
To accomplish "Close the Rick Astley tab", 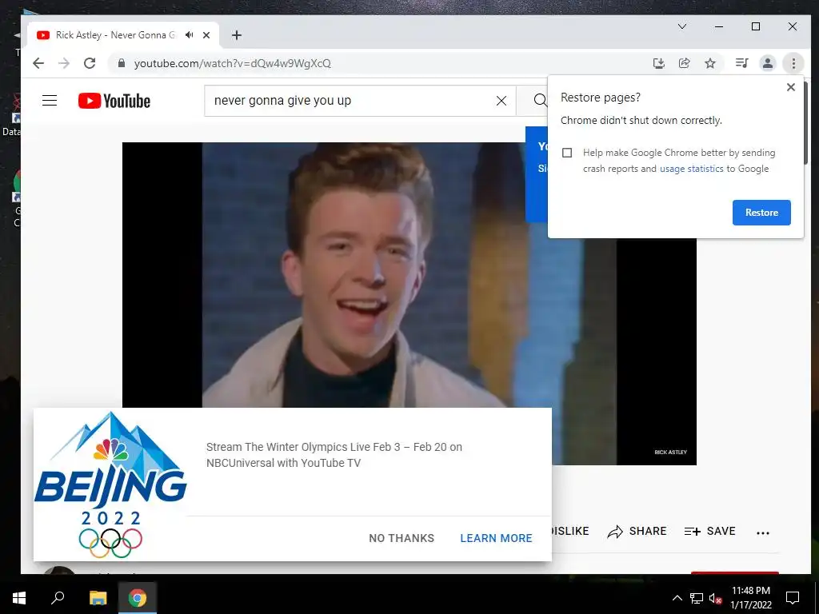I will tap(206, 35).
